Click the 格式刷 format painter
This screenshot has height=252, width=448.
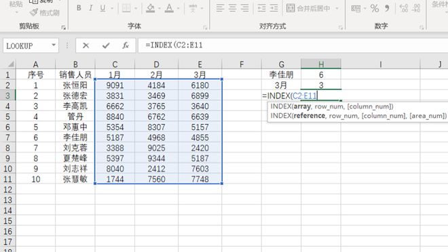(45, 13)
